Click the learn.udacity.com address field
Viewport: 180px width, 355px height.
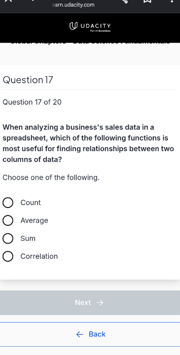(73, 5)
